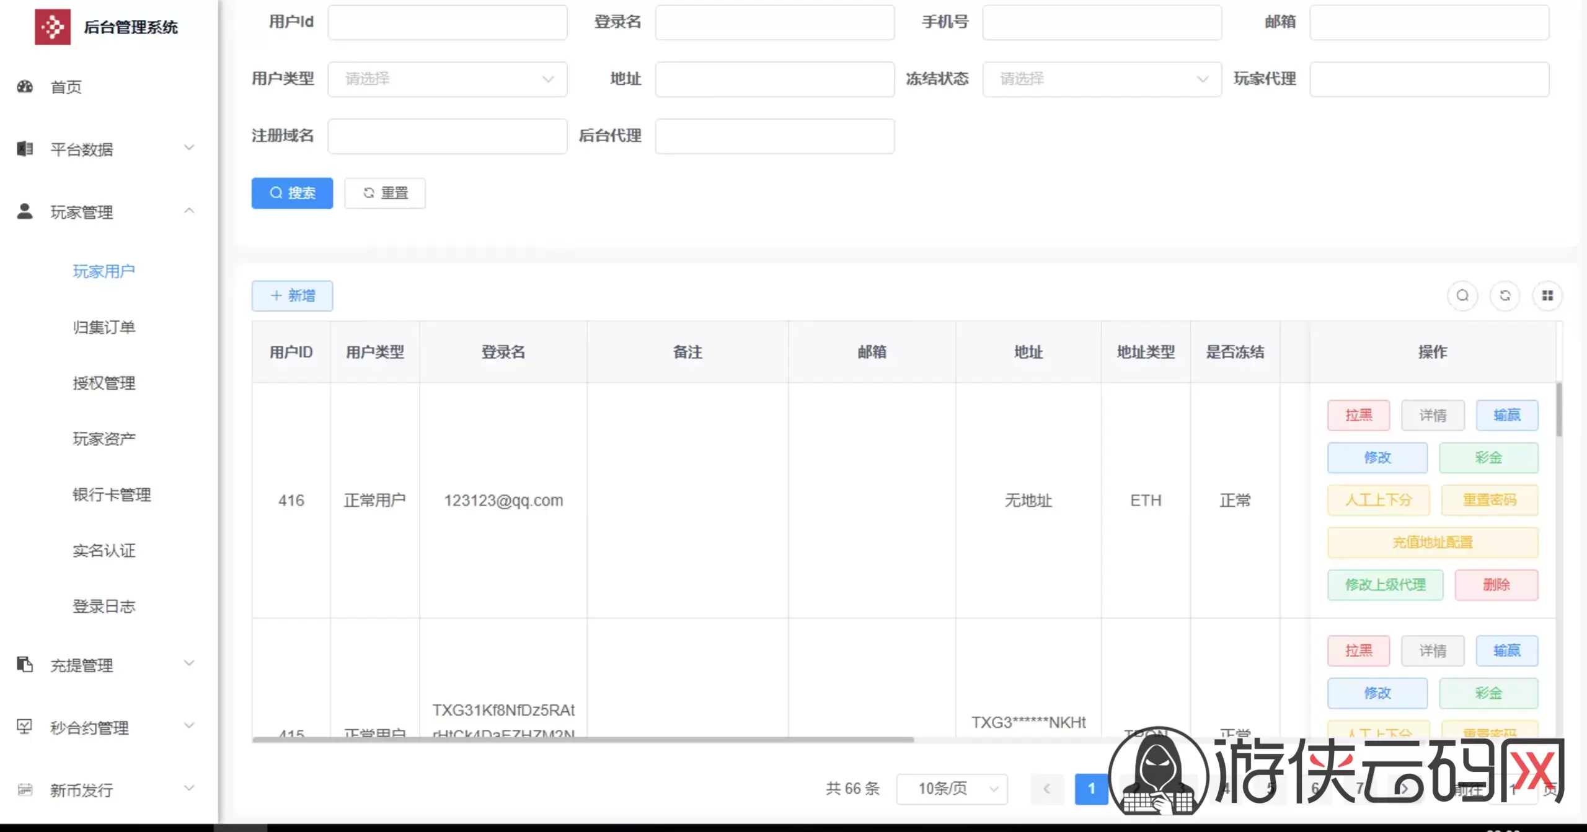Click the previous page arrow

1047,789
